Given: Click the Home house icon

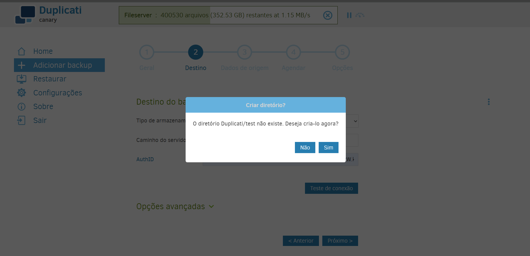Looking at the screenshot, I should [x=22, y=51].
